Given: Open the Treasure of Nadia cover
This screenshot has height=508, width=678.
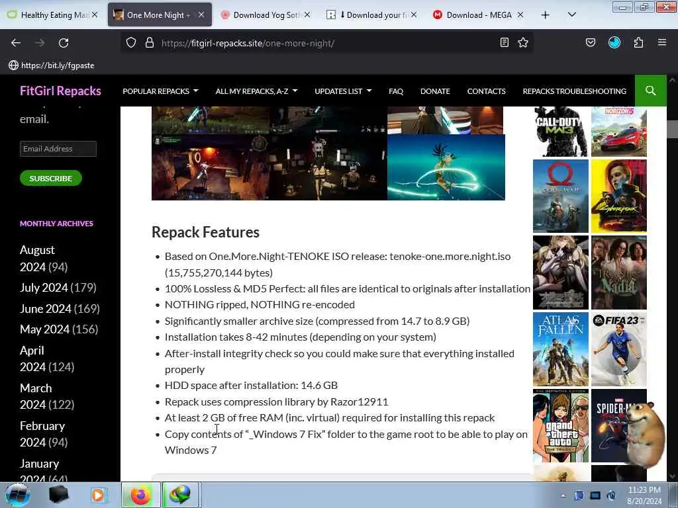Looking at the screenshot, I should point(619,273).
